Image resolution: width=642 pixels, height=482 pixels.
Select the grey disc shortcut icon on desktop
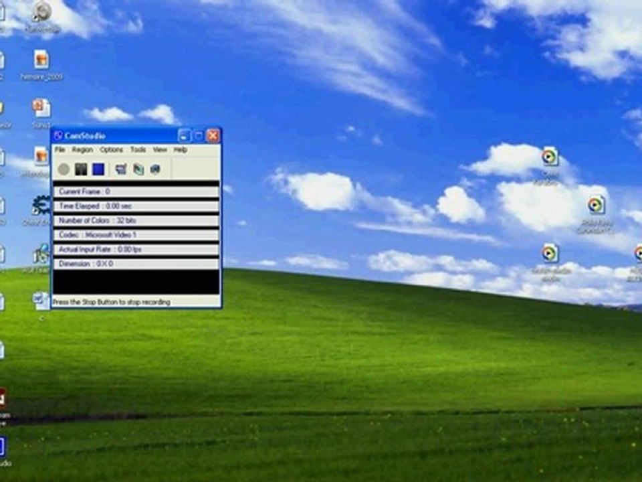41,11
